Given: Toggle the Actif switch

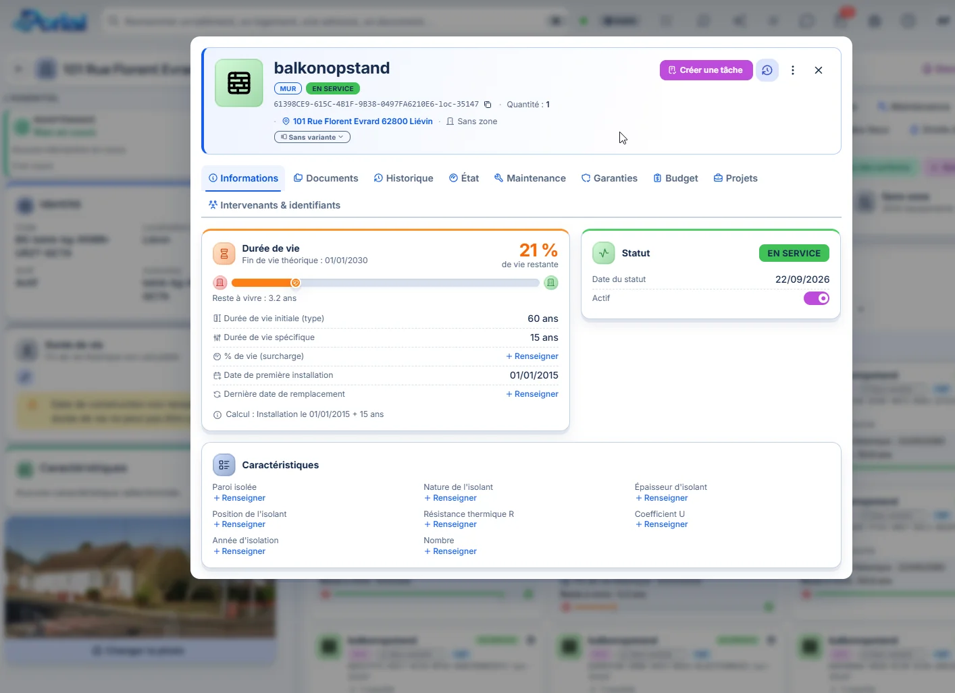Looking at the screenshot, I should tap(817, 298).
